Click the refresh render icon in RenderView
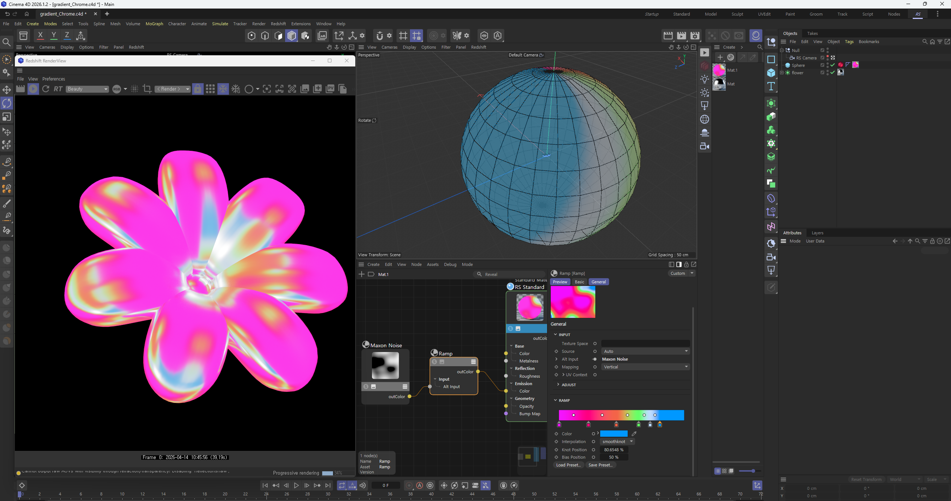951x501 pixels. point(46,89)
